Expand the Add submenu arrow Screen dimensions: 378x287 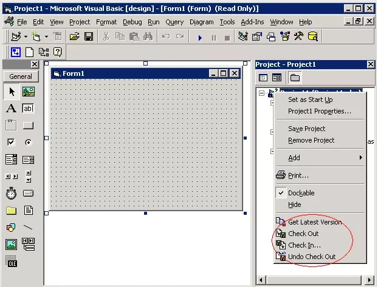click(x=360, y=158)
